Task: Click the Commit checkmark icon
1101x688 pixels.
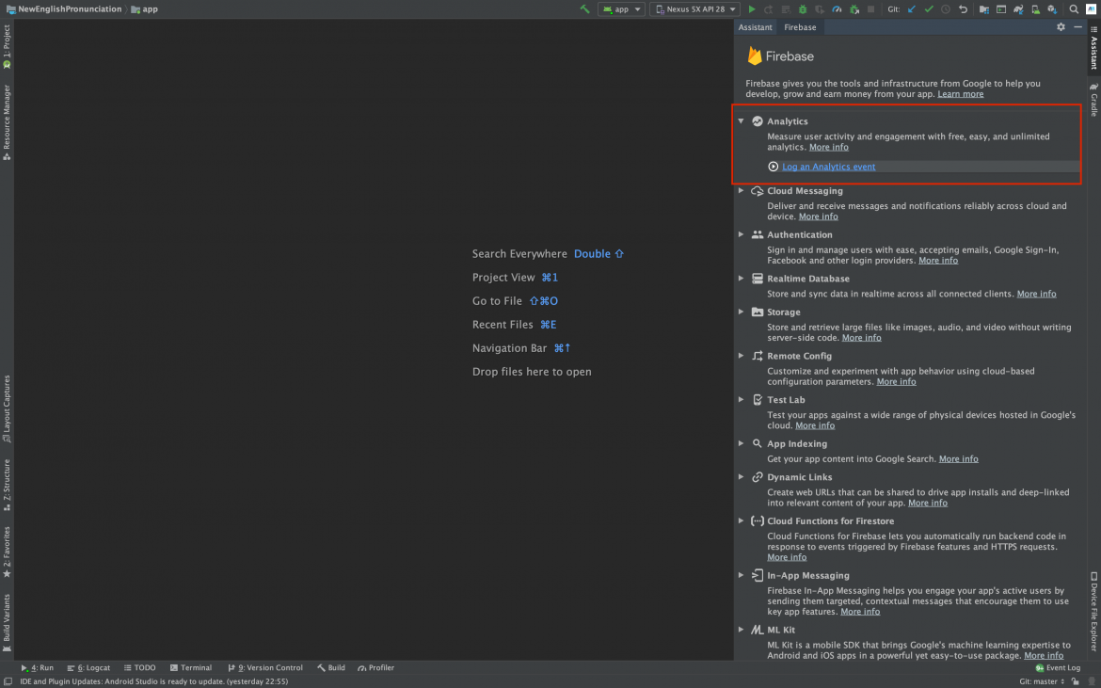Action: [x=927, y=8]
